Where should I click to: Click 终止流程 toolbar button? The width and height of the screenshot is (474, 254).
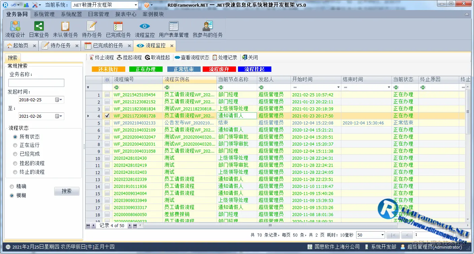point(101,57)
